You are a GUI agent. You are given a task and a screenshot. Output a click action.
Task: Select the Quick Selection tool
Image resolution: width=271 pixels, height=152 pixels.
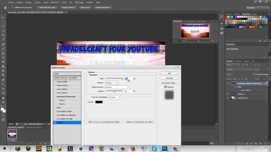(x=3, y=31)
